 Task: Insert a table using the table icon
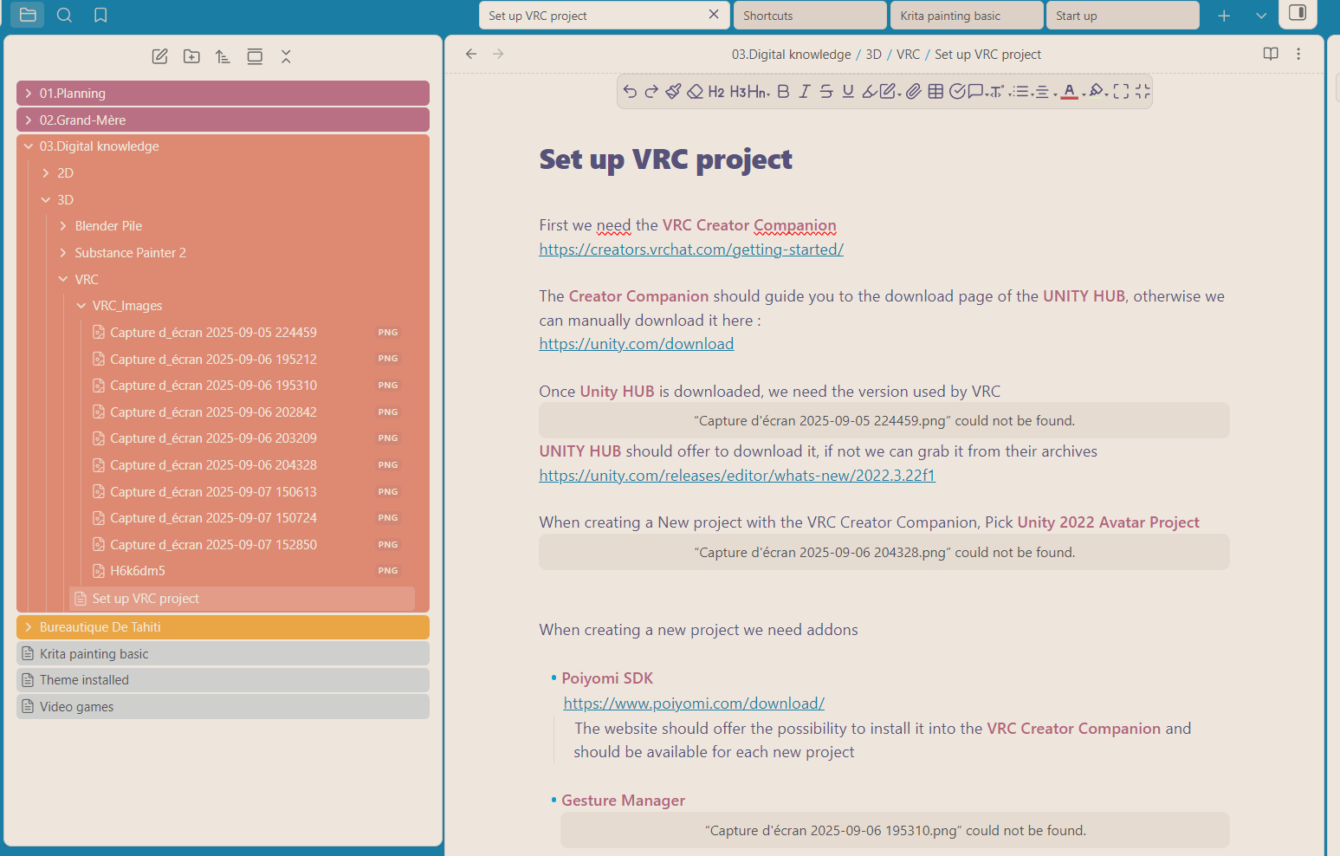pyautogui.click(x=935, y=91)
